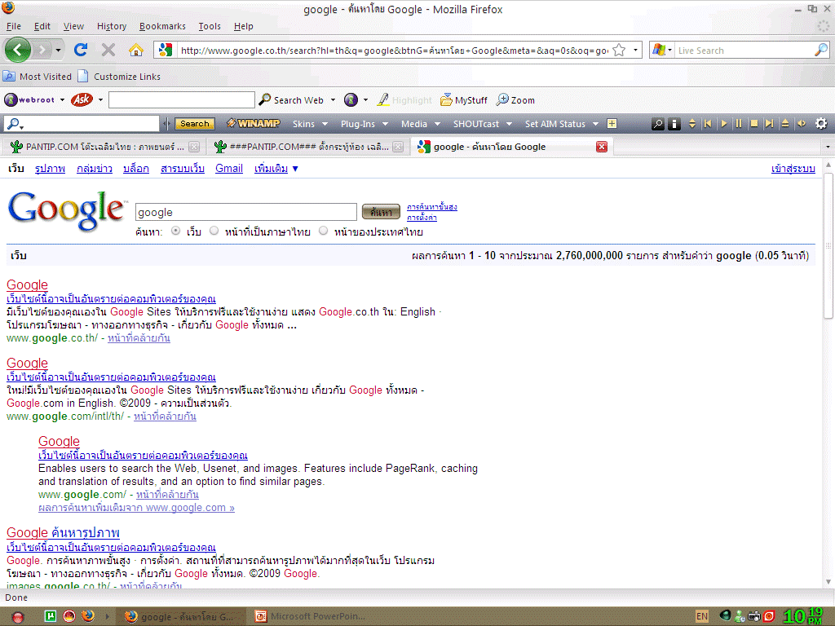Switch to first PANTIP.COM tab
Screen dimensions: 835x626
[x=104, y=147]
